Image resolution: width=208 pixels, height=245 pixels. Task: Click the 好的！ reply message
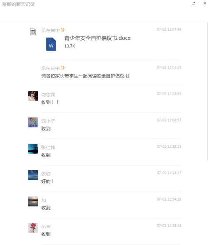coord(47,181)
